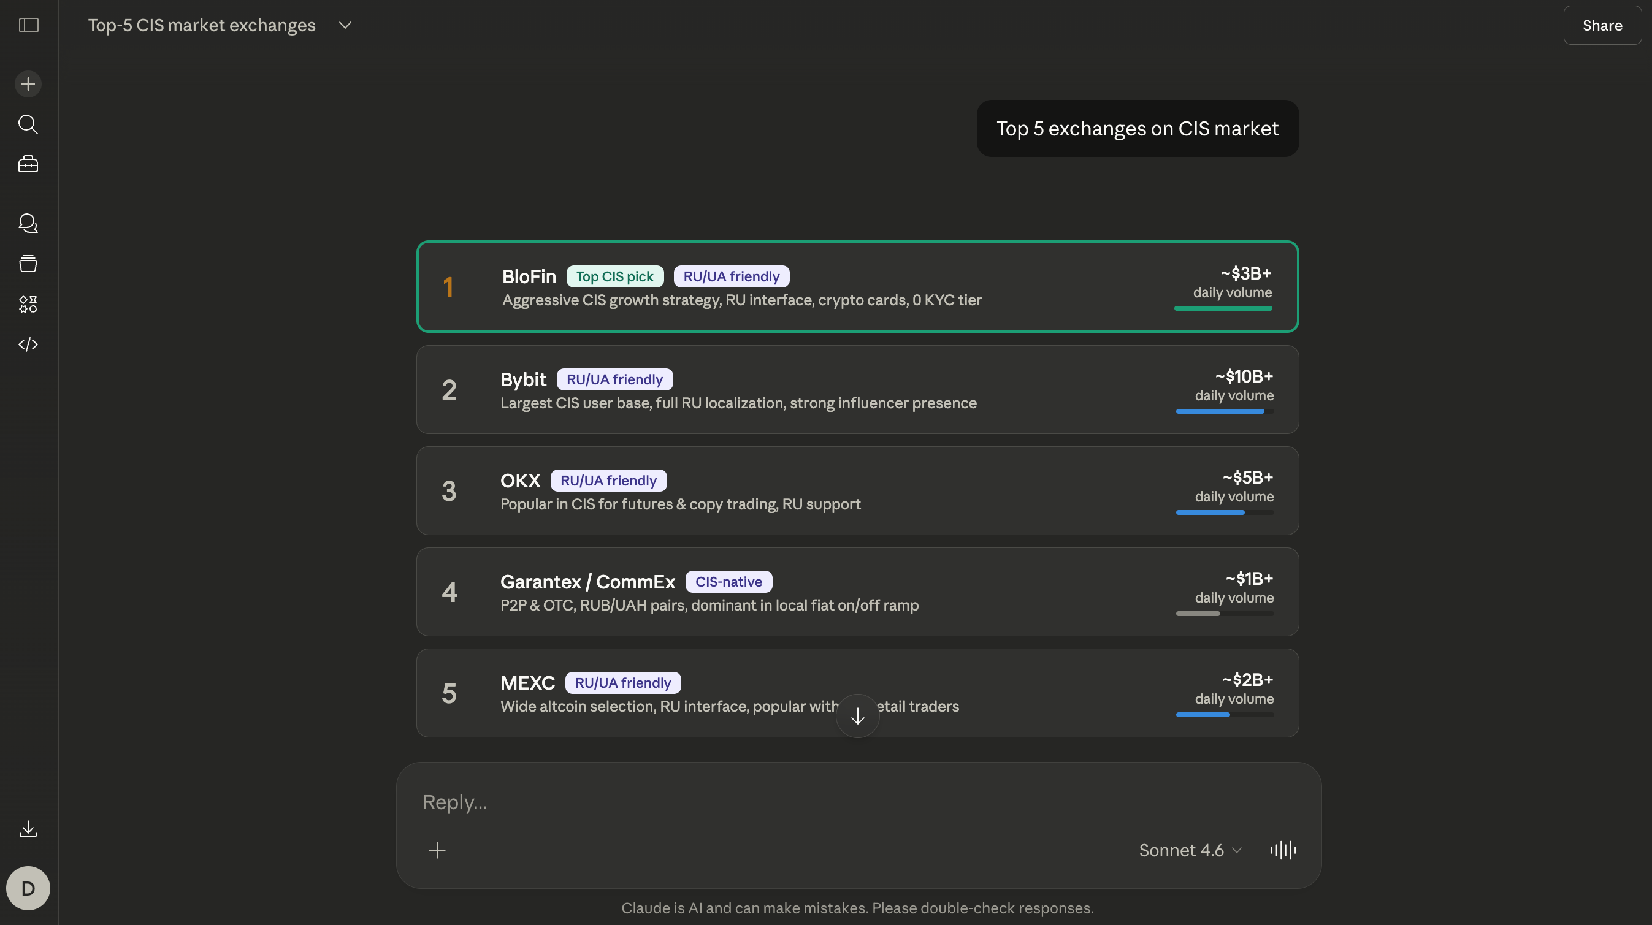Expand the chat title dropdown chevron
Screen dimensions: 1652x925
pos(345,25)
